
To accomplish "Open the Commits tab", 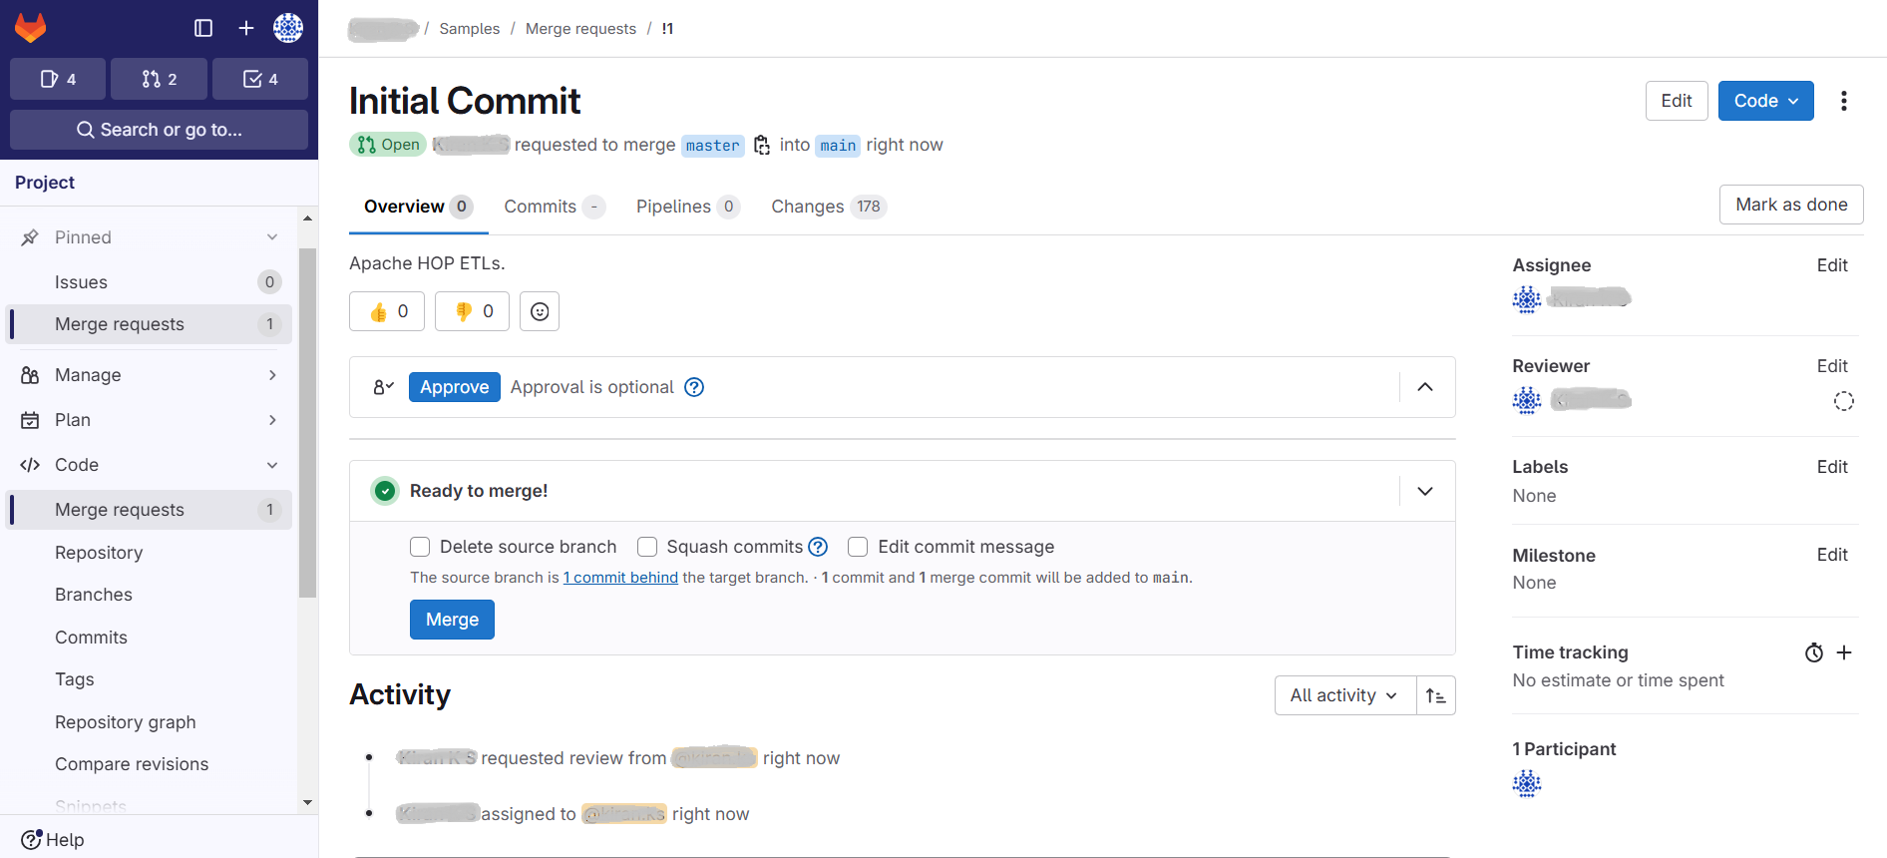I will (540, 207).
